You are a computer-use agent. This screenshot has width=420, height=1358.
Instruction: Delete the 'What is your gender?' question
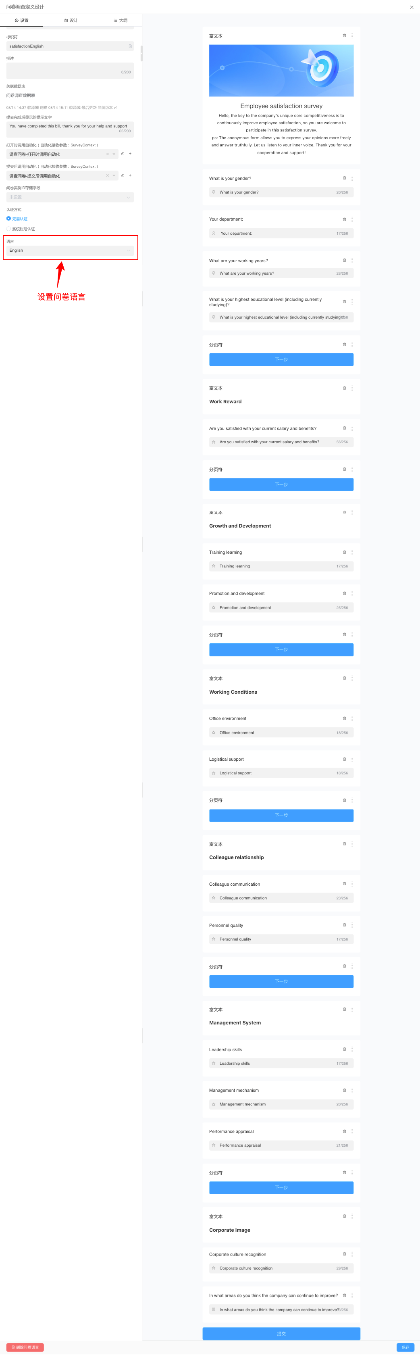click(x=344, y=178)
